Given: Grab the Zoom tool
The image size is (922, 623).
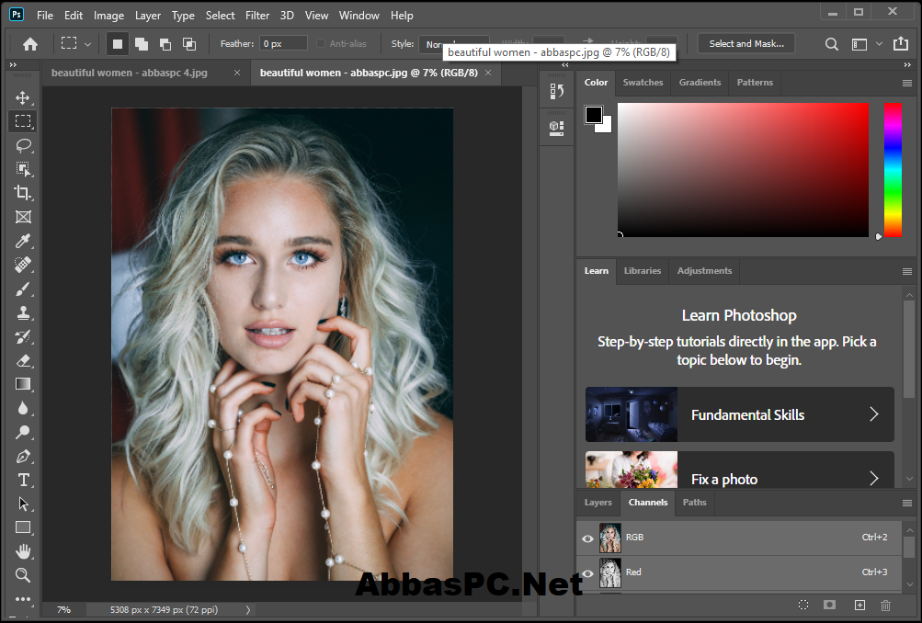Looking at the screenshot, I should tap(23, 575).
